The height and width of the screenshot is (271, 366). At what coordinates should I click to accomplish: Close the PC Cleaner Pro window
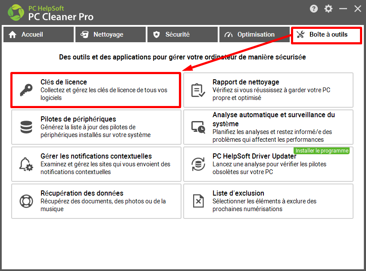(x=358, y=9)
